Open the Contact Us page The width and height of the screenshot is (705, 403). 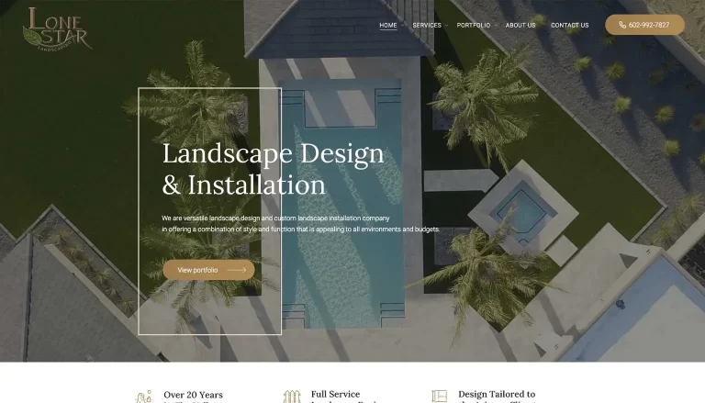[569, 25]
